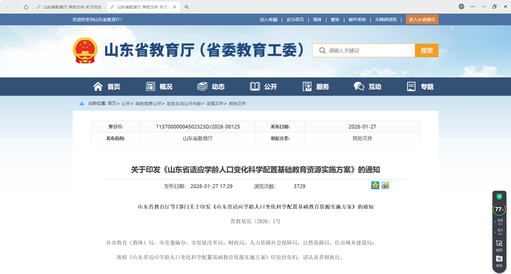Click the 发布机构: label cell
Viewport: 511px width, 274px height.
click(x=116, y=138)
